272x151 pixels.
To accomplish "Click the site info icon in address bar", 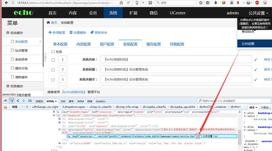I will point(13,3).
